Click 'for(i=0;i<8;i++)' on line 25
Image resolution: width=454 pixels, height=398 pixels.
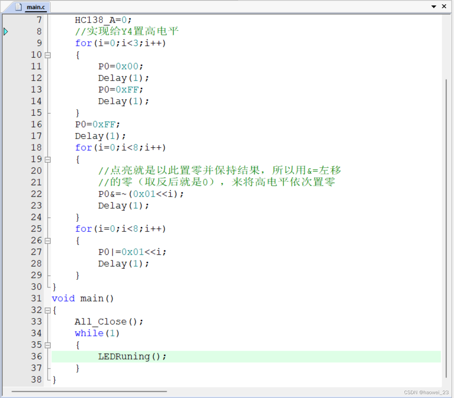point(120,229)
